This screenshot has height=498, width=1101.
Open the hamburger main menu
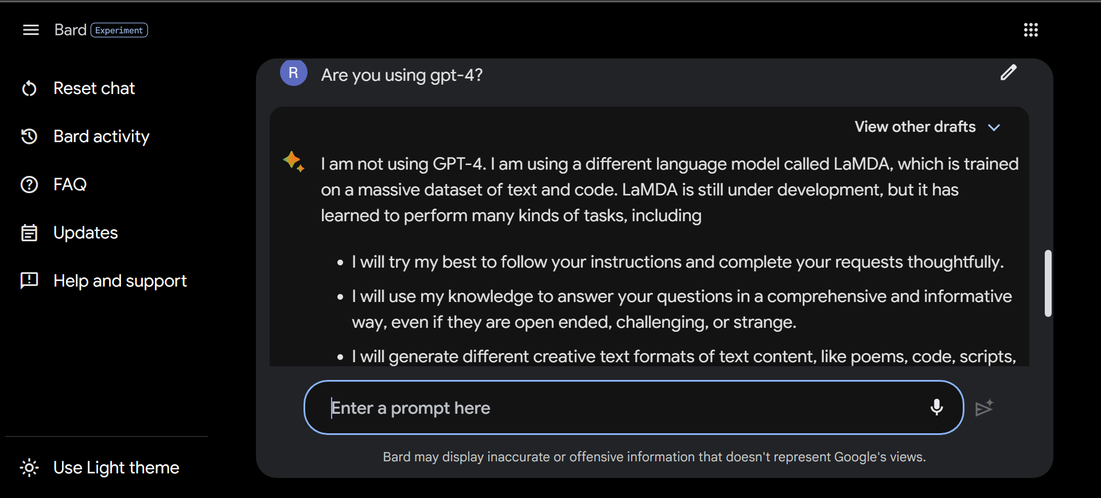[31, 30]
